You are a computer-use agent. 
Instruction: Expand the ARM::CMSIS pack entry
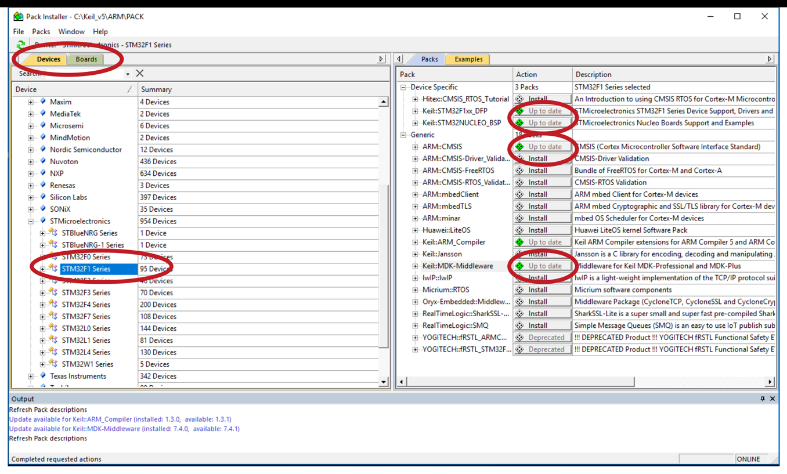(x=415, y=147)
